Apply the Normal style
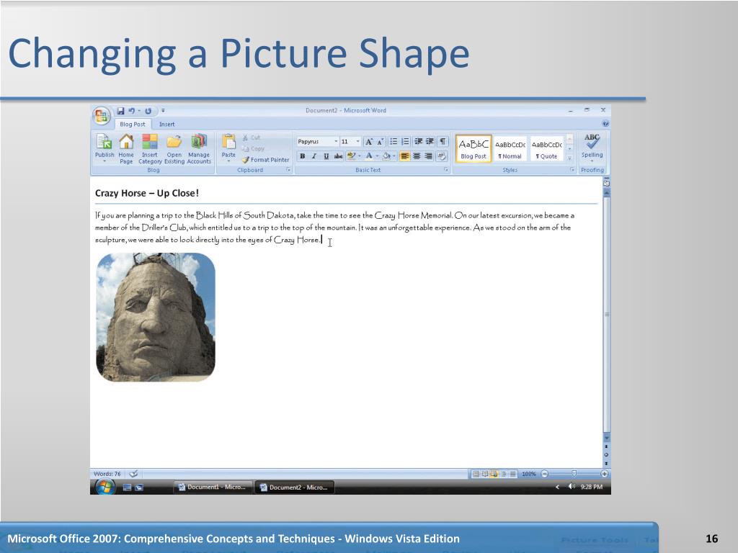The width and height of the screenshot is (738, 553). (510, 148)
